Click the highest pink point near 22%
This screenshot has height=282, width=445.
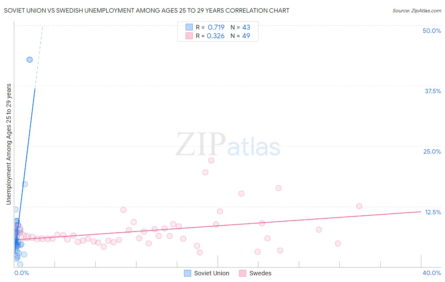click(x=211, y=160)
